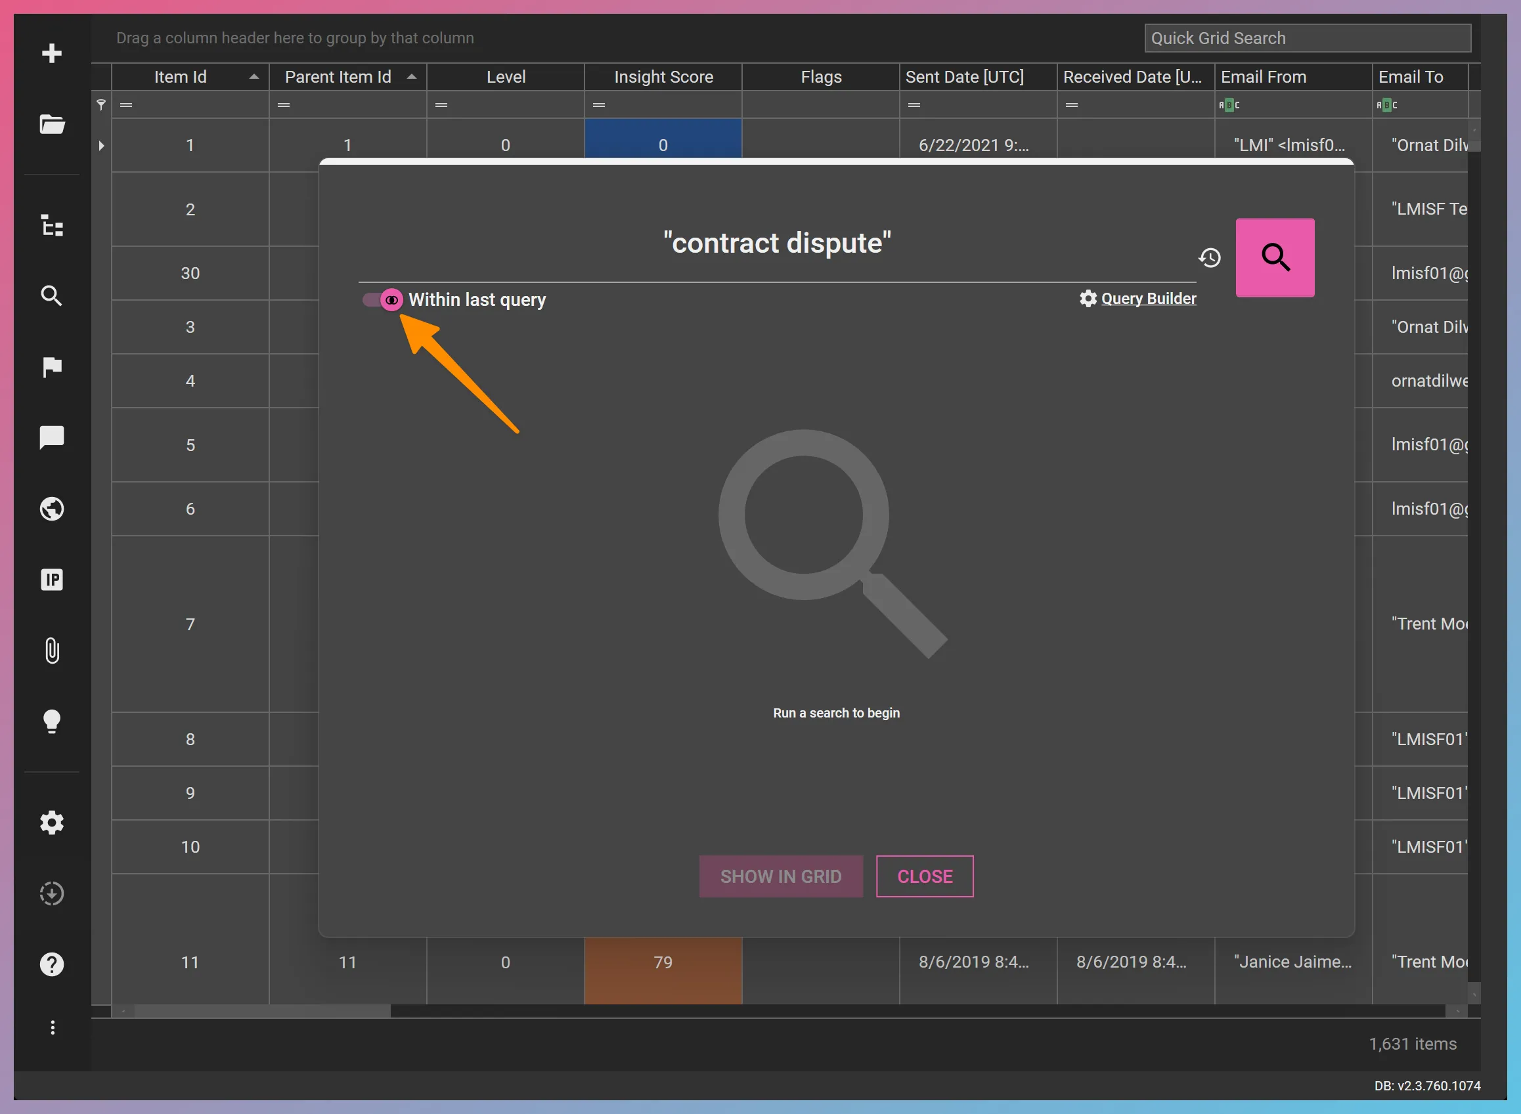Open the chat comments icon
This screenshot has height=1114, width=1521.
[x=51, y=437]
